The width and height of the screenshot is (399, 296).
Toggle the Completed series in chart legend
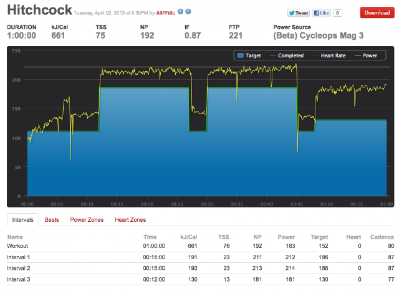287,55
